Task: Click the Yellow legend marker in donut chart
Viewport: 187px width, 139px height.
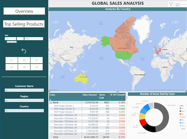Action: click(180, 117)
